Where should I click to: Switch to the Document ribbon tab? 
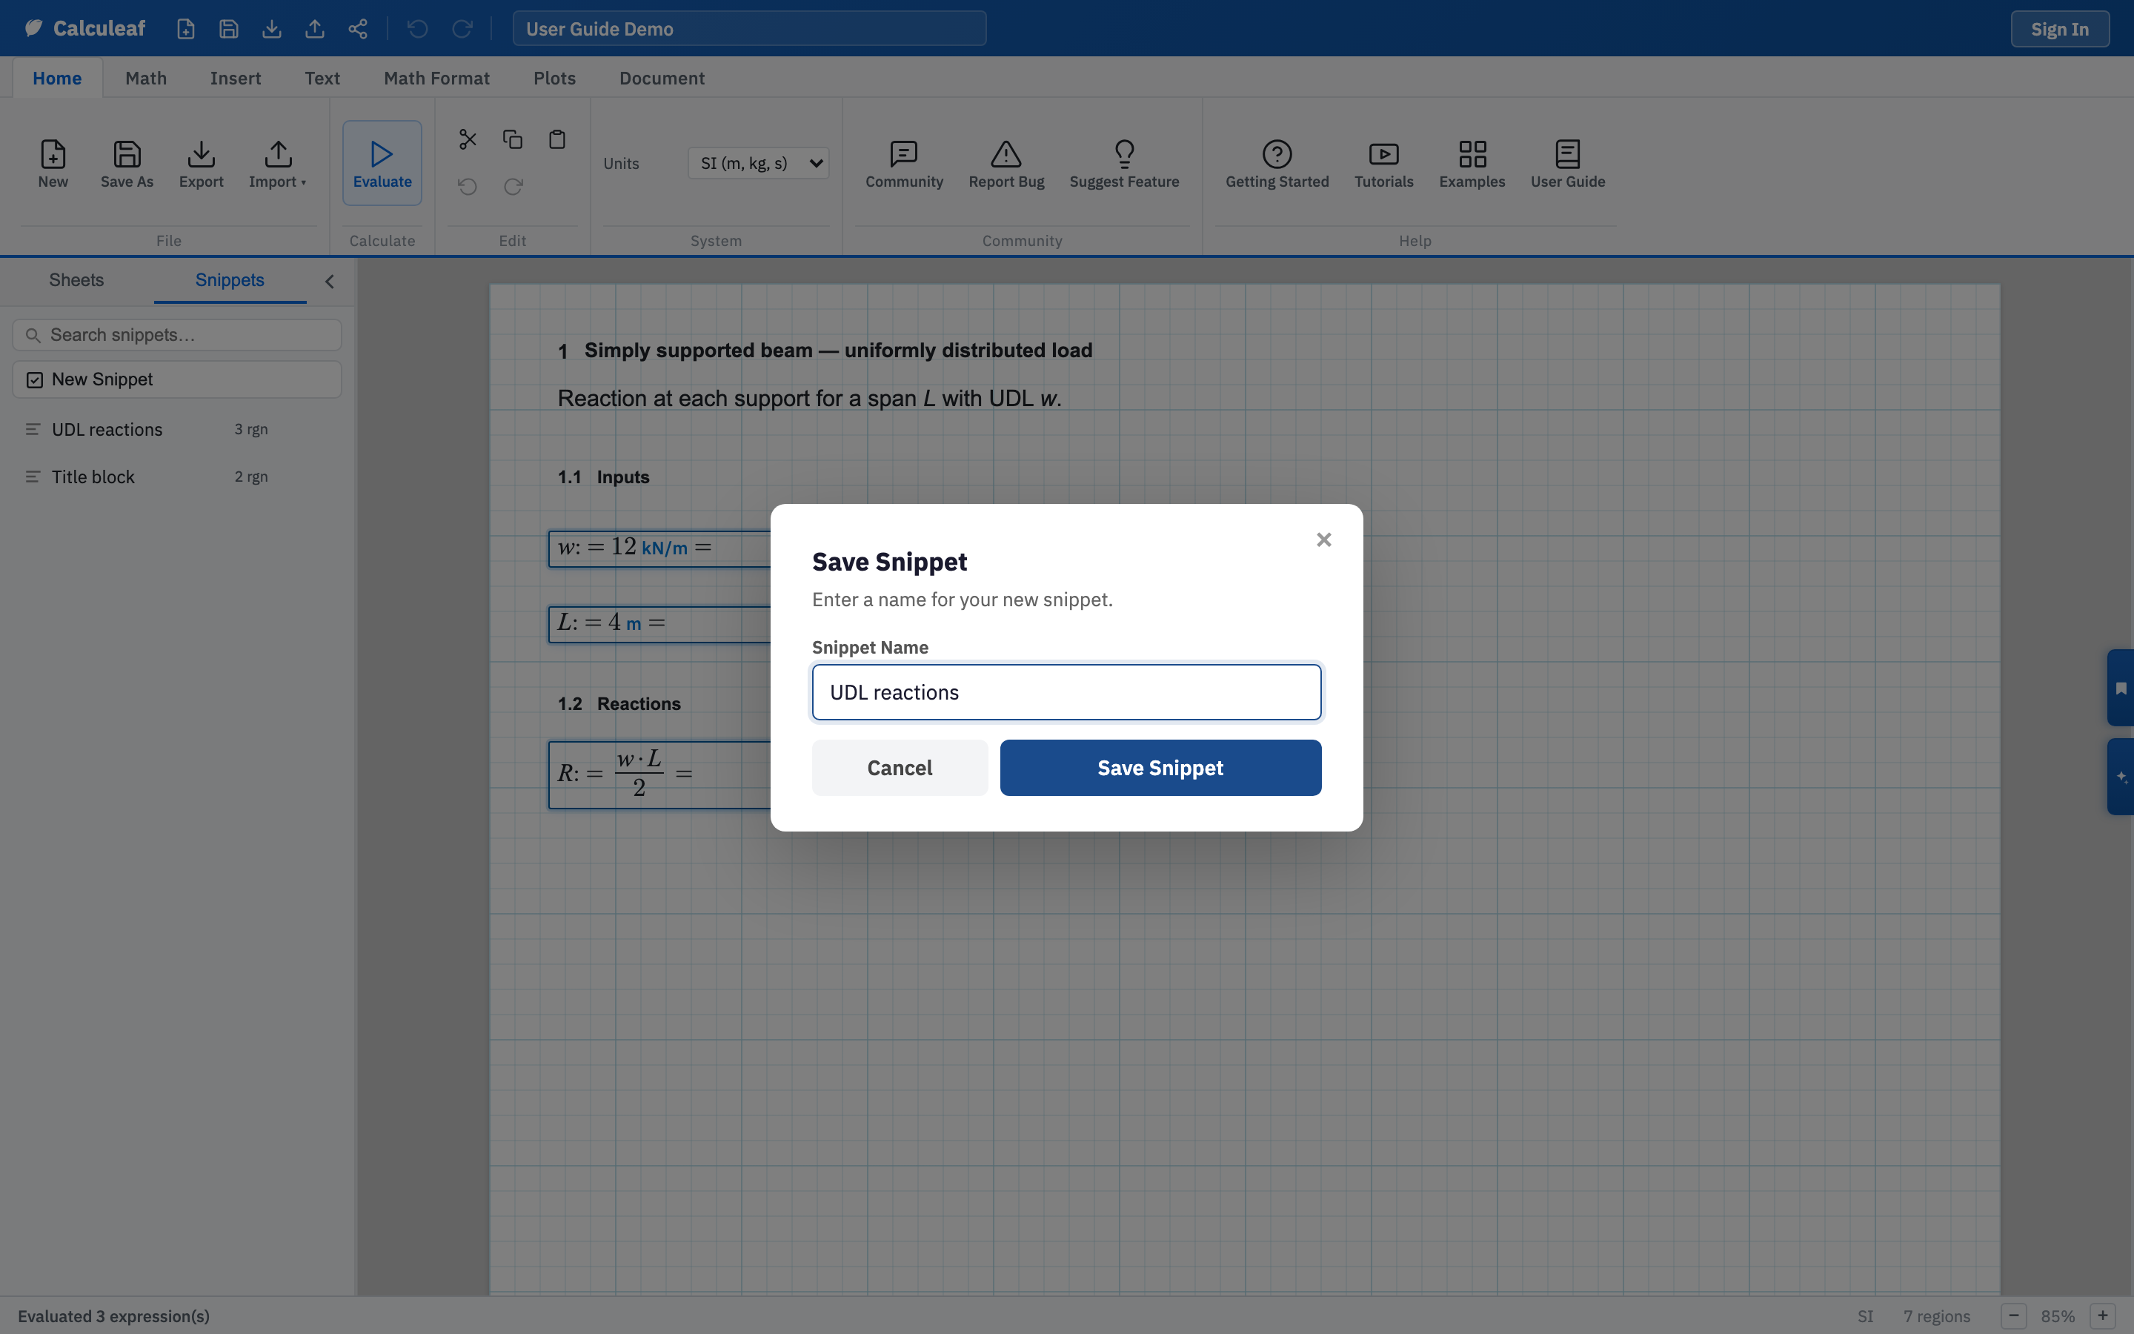(x=662, y=79)
